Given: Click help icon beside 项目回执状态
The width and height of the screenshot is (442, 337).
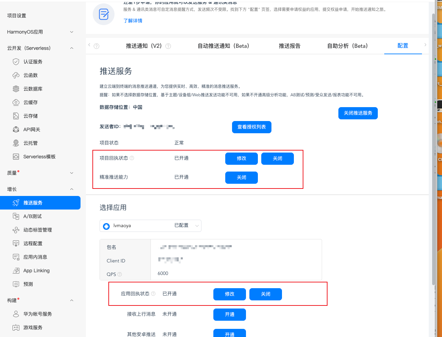Looking at the screenshot, I should (x=132, y=158).
